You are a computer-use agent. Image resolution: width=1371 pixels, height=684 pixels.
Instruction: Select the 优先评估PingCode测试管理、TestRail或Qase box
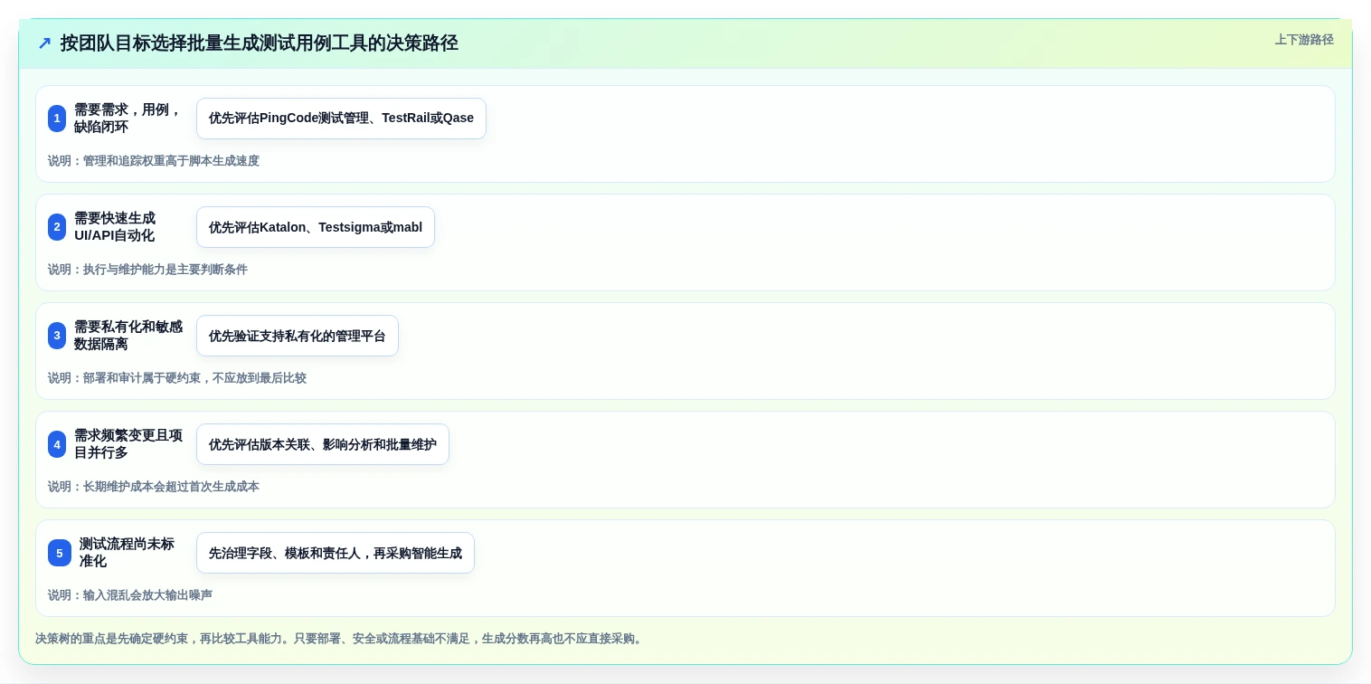[341, 119]
